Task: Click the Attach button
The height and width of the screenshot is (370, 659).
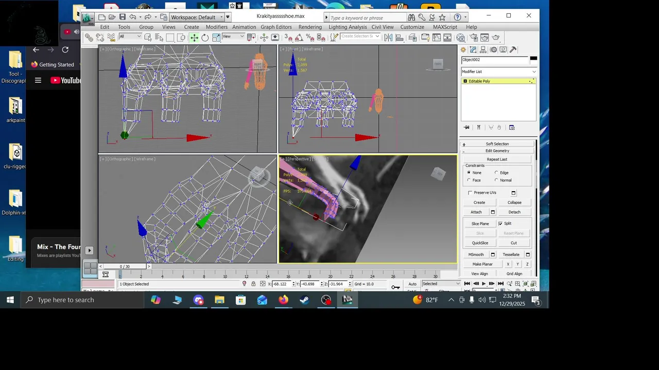Action: click(476, 212)
